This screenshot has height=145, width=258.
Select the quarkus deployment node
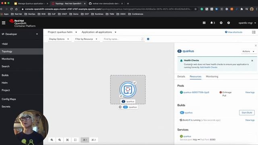(128, 89)
